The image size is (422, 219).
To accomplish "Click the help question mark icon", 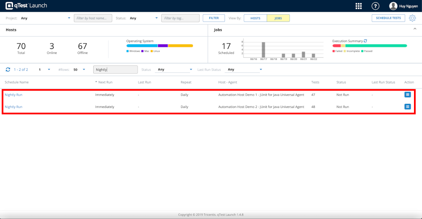I will pos(375,6).
